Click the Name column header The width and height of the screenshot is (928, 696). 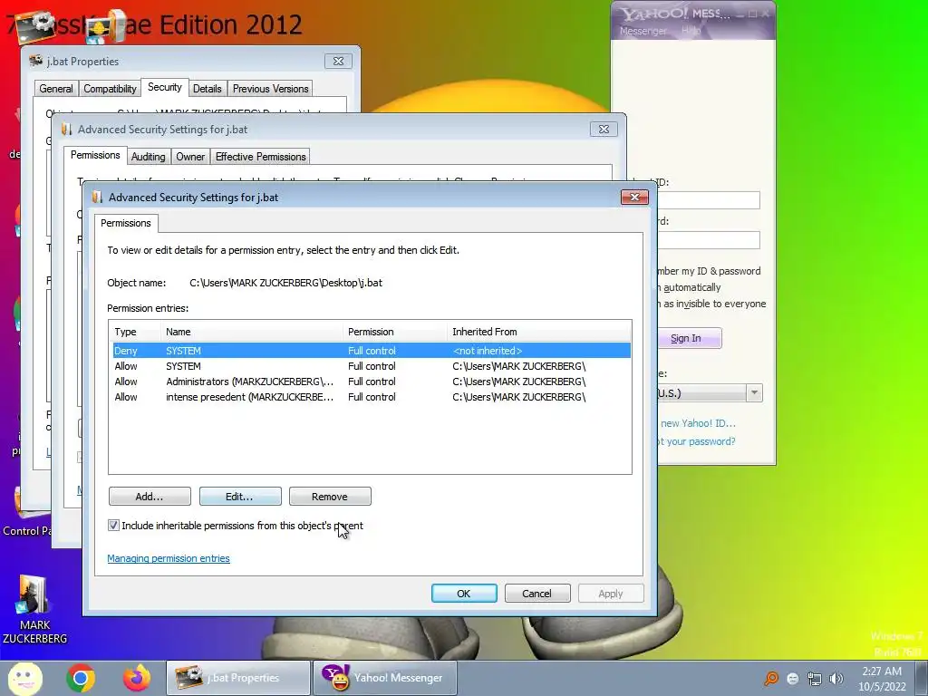coord(252,332)
